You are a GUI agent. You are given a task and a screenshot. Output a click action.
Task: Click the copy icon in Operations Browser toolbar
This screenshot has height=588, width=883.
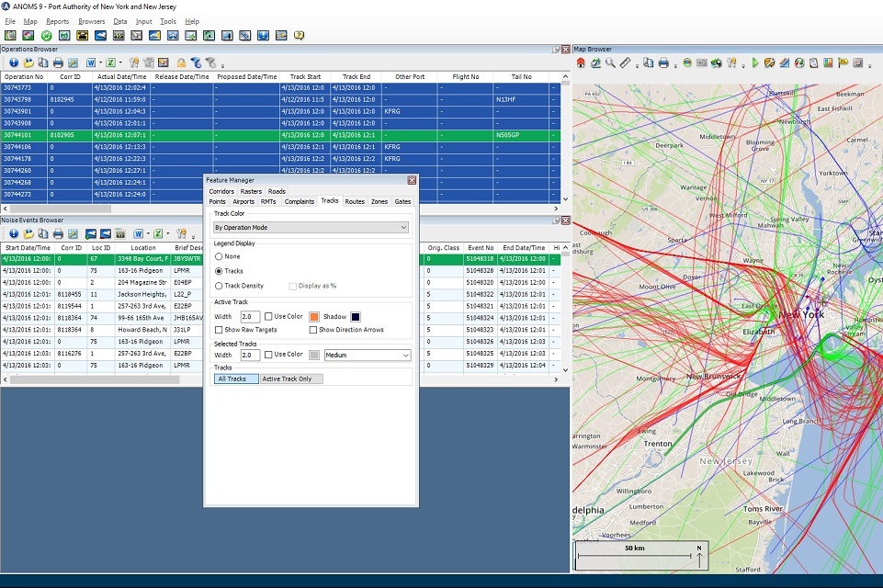tap(43, 62)
